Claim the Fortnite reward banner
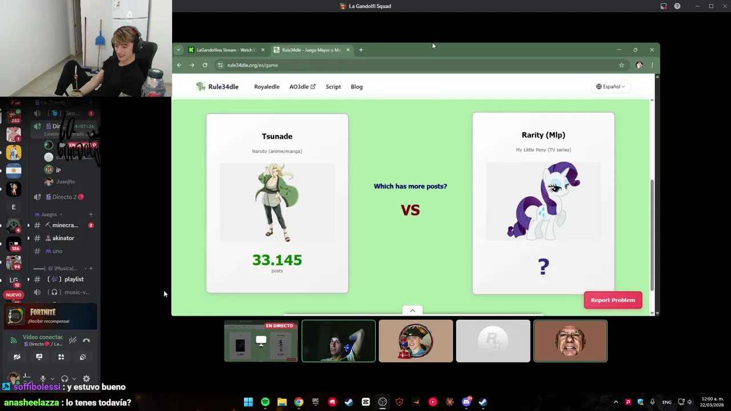The width and height of the screenshot is (731, 411). pos(51,316)
